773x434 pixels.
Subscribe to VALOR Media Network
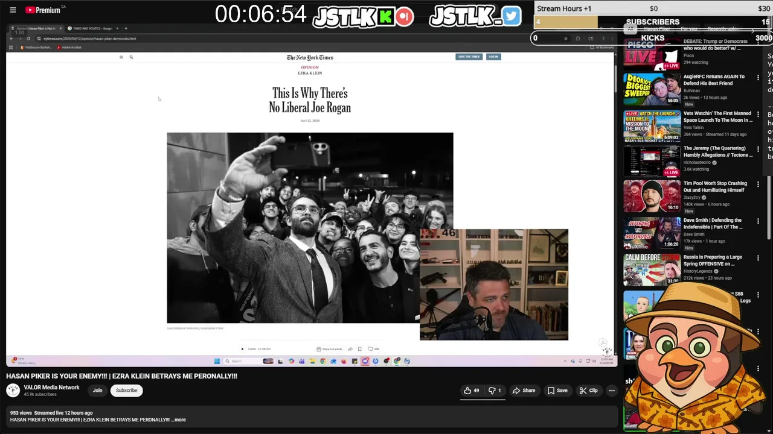click(126, 391)
